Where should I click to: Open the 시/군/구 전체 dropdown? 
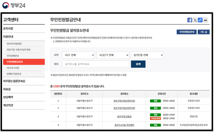[113, 55]
